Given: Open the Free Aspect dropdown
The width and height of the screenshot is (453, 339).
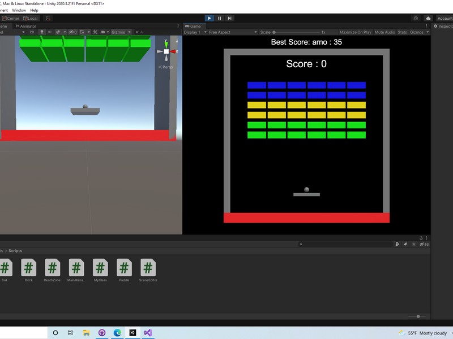Looking at the screenshot, I should (x=232, y=32).
